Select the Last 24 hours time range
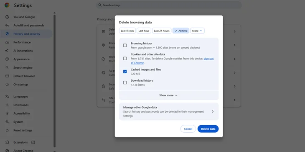This screenshot has width=305, height=152. coord(162,31)
